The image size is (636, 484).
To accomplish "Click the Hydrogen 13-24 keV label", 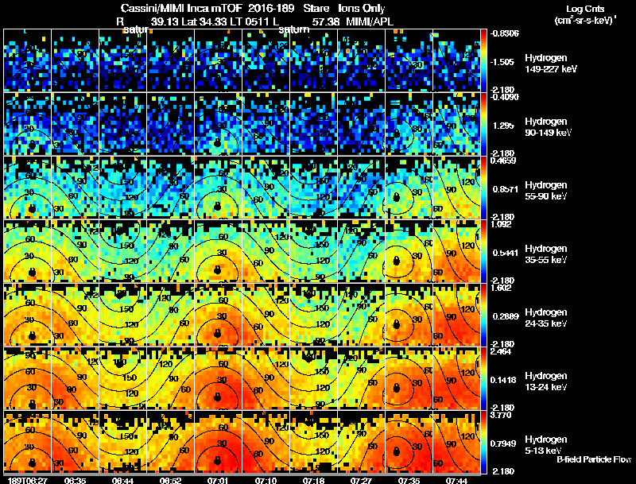I will [x=545, y=381].
